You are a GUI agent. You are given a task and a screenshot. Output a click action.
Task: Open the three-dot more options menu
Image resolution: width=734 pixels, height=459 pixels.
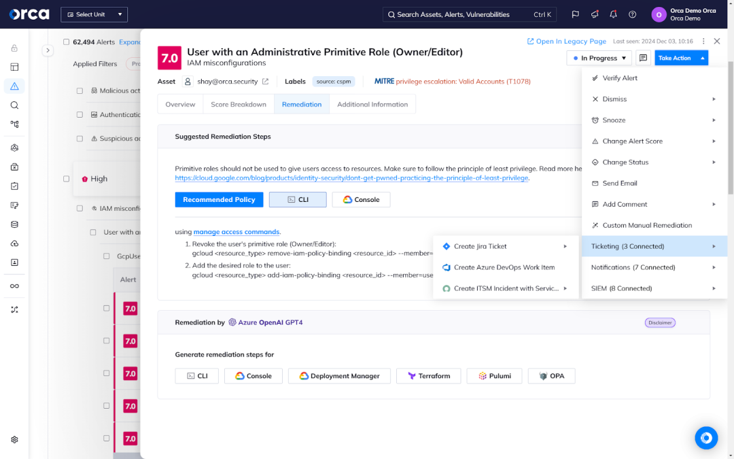click(x=703, y=41)
